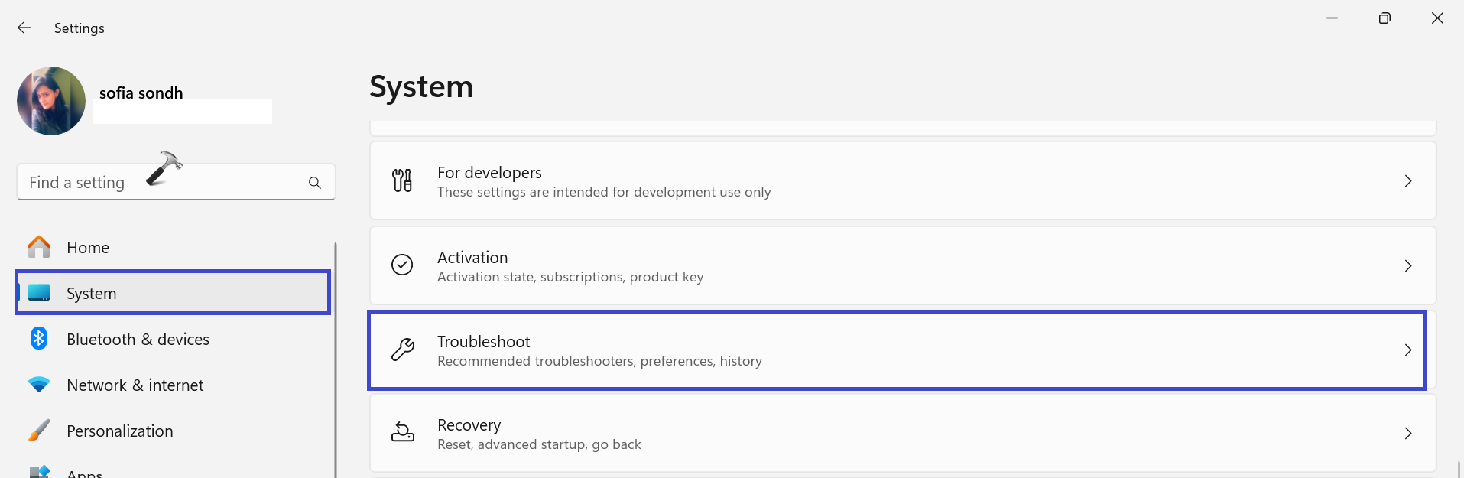Click the search magnifier icon

click(314, 183)
